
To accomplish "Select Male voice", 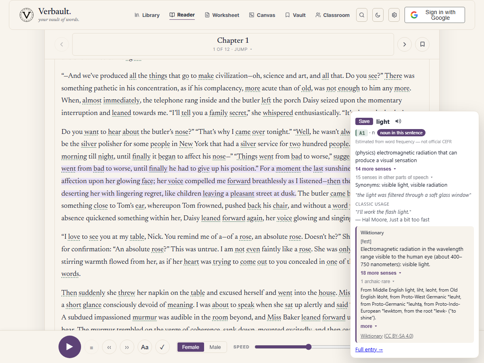I will point(215,347).
